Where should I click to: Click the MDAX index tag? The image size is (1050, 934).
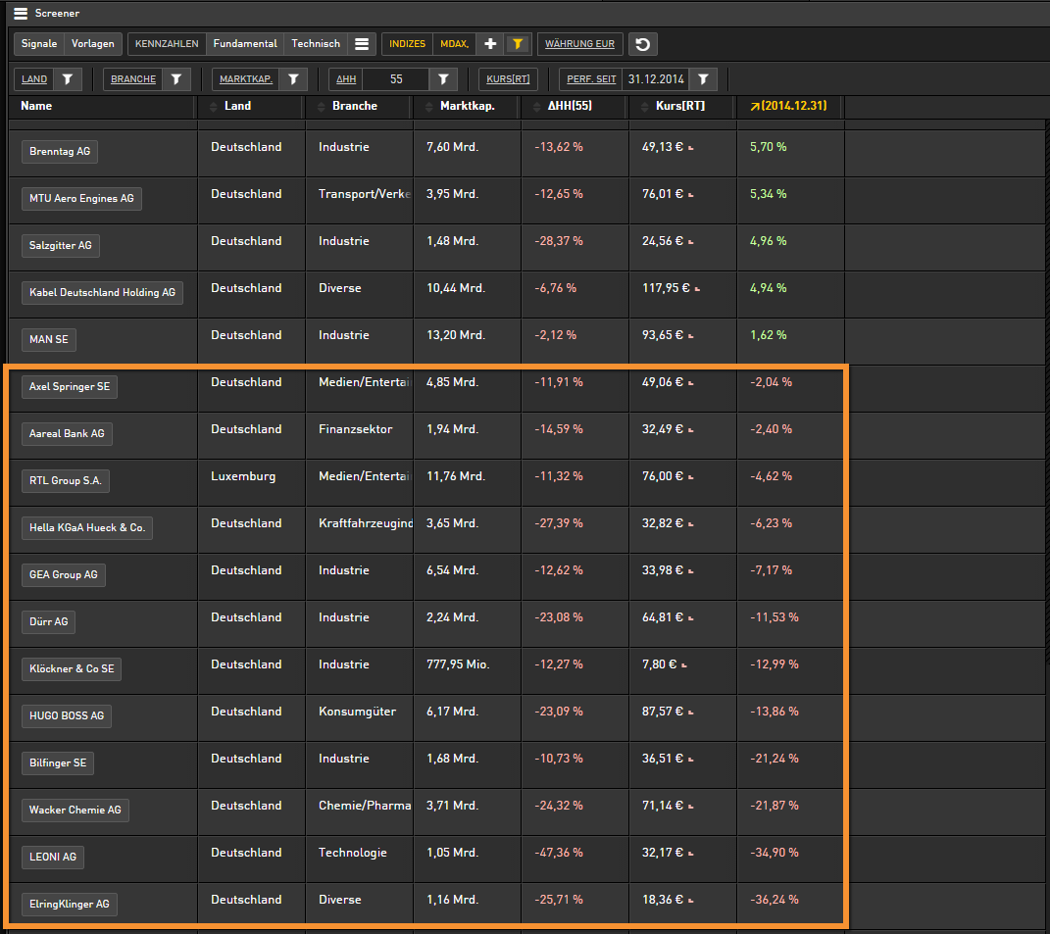point(455,44)
